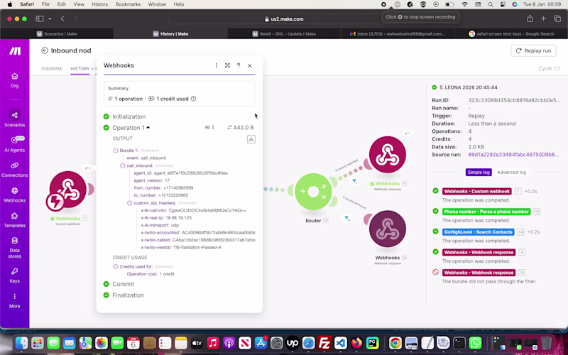The image size is (568, 355).
Task: Open the Webhooks panel three-dot options
Action: coord(217,65)
